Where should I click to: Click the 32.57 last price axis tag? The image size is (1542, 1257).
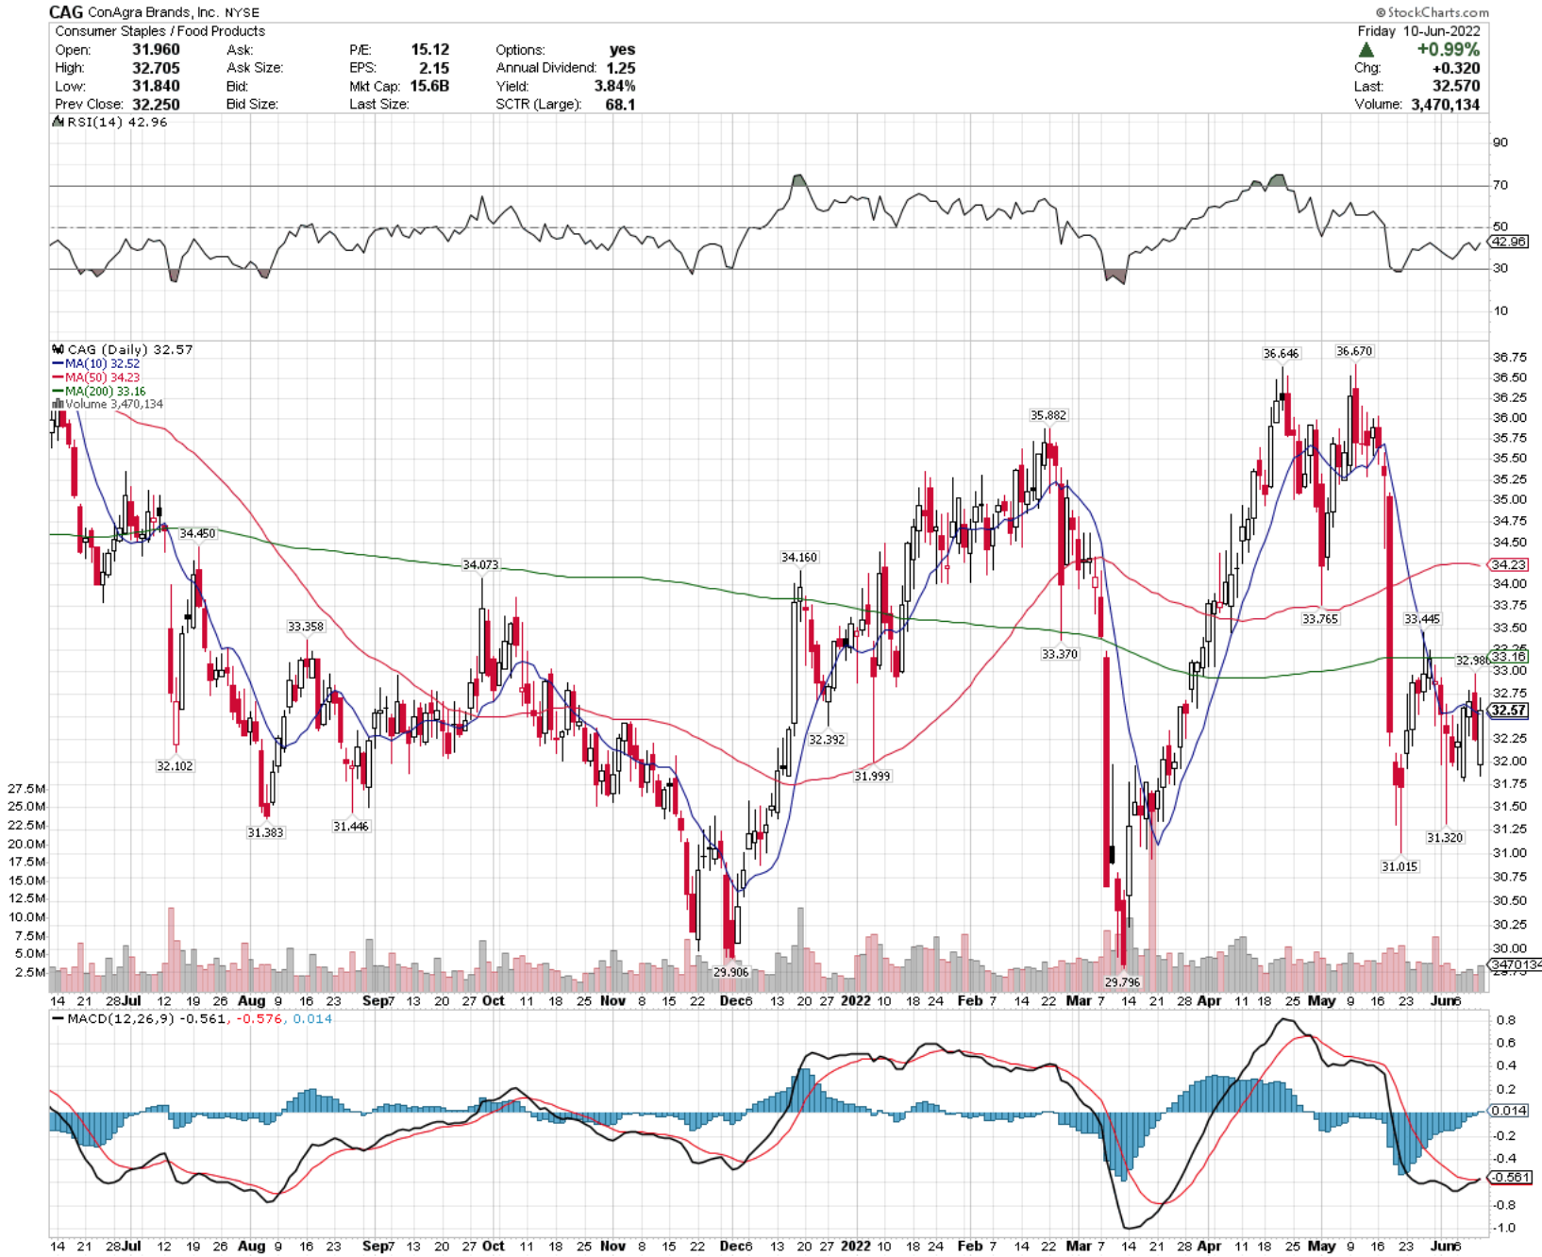[x=1508, y=711]
